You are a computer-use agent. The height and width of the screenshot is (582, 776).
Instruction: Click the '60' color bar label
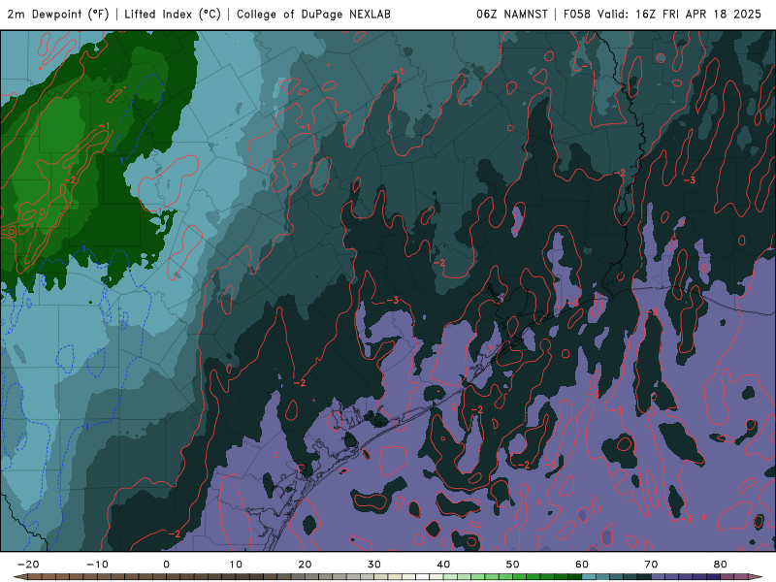(582, 565)
